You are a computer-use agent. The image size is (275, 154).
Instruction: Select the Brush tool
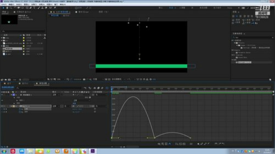(39, 8)
